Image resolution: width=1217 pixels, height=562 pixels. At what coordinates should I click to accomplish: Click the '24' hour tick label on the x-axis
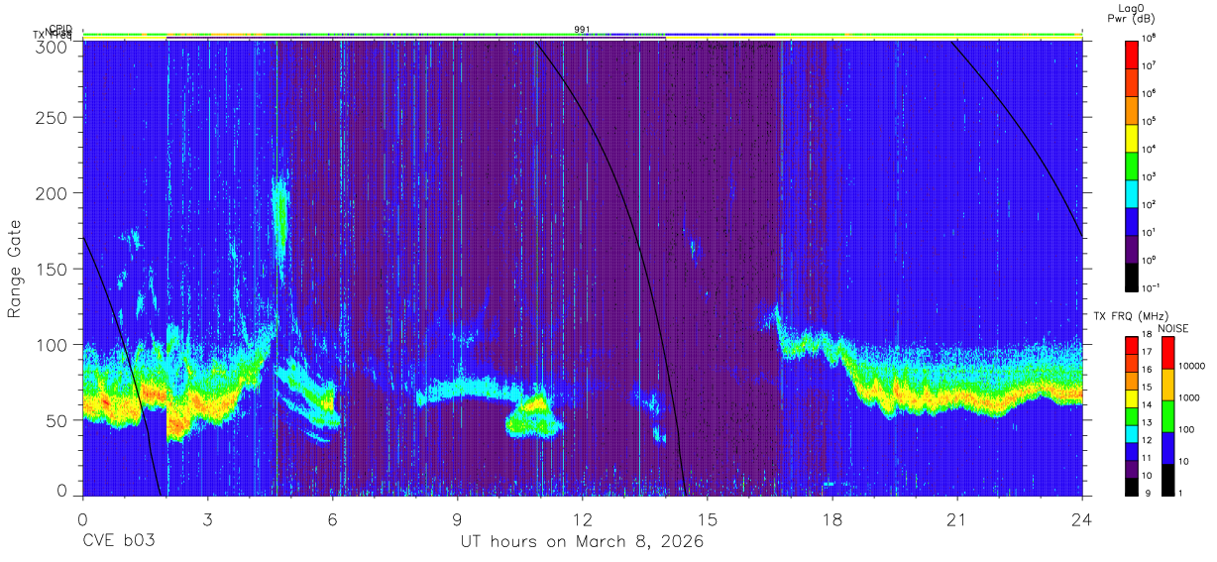tap(1082, 518)
